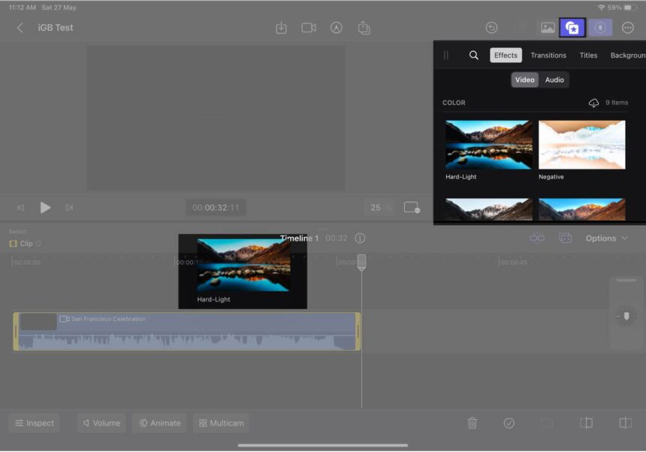Open the share icon to export the project
This screenshot has height=452, width=646.
pos(365,28)
